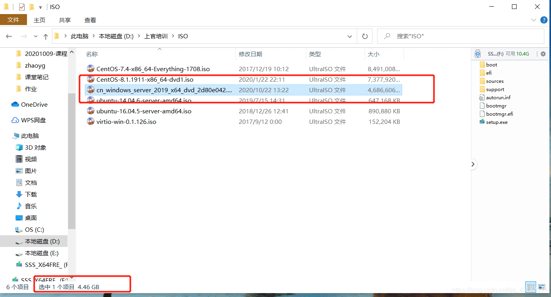Sort files by 修改日期 column header
The width and height of the screenshot is (551, 297).
(250, 54)
